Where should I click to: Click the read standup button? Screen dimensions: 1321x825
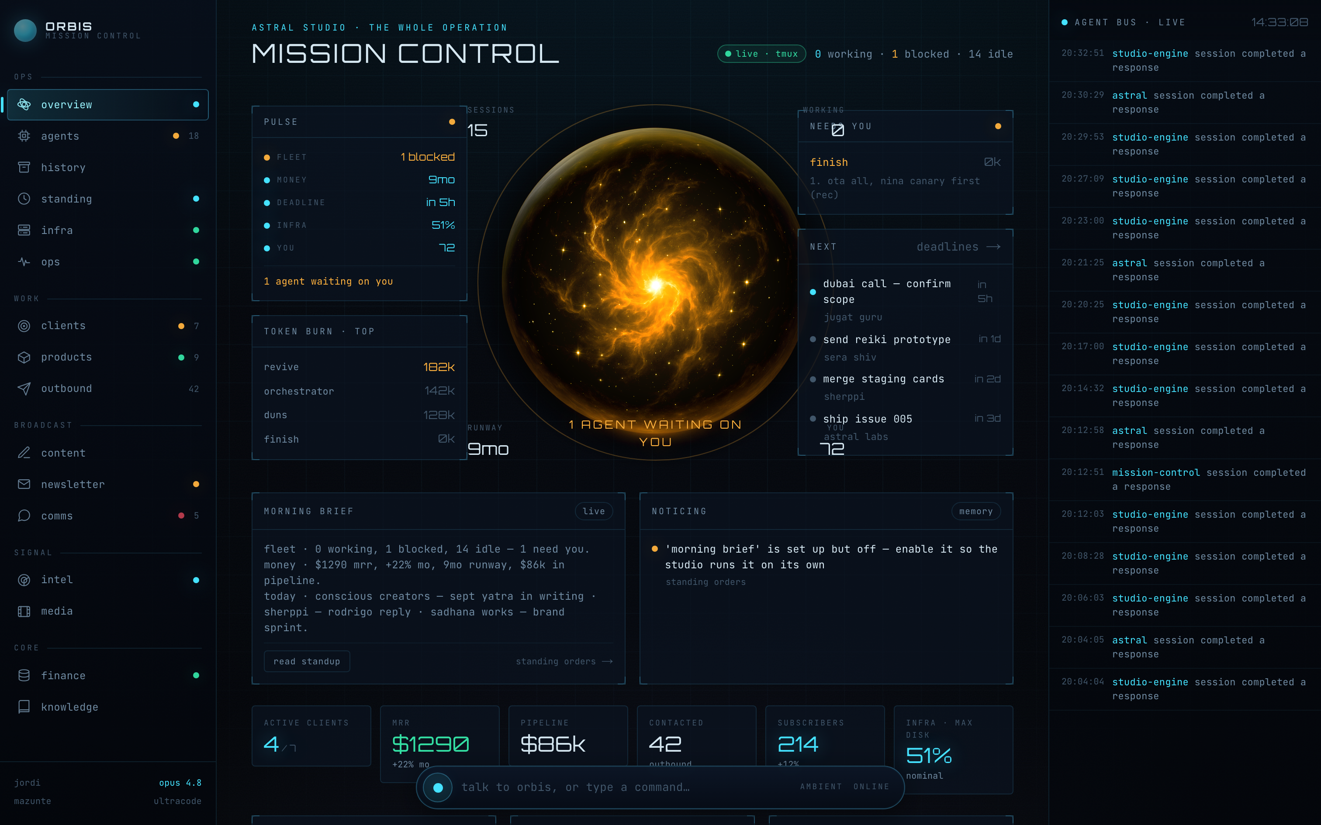pyautogui.click(x=307, y=661)
